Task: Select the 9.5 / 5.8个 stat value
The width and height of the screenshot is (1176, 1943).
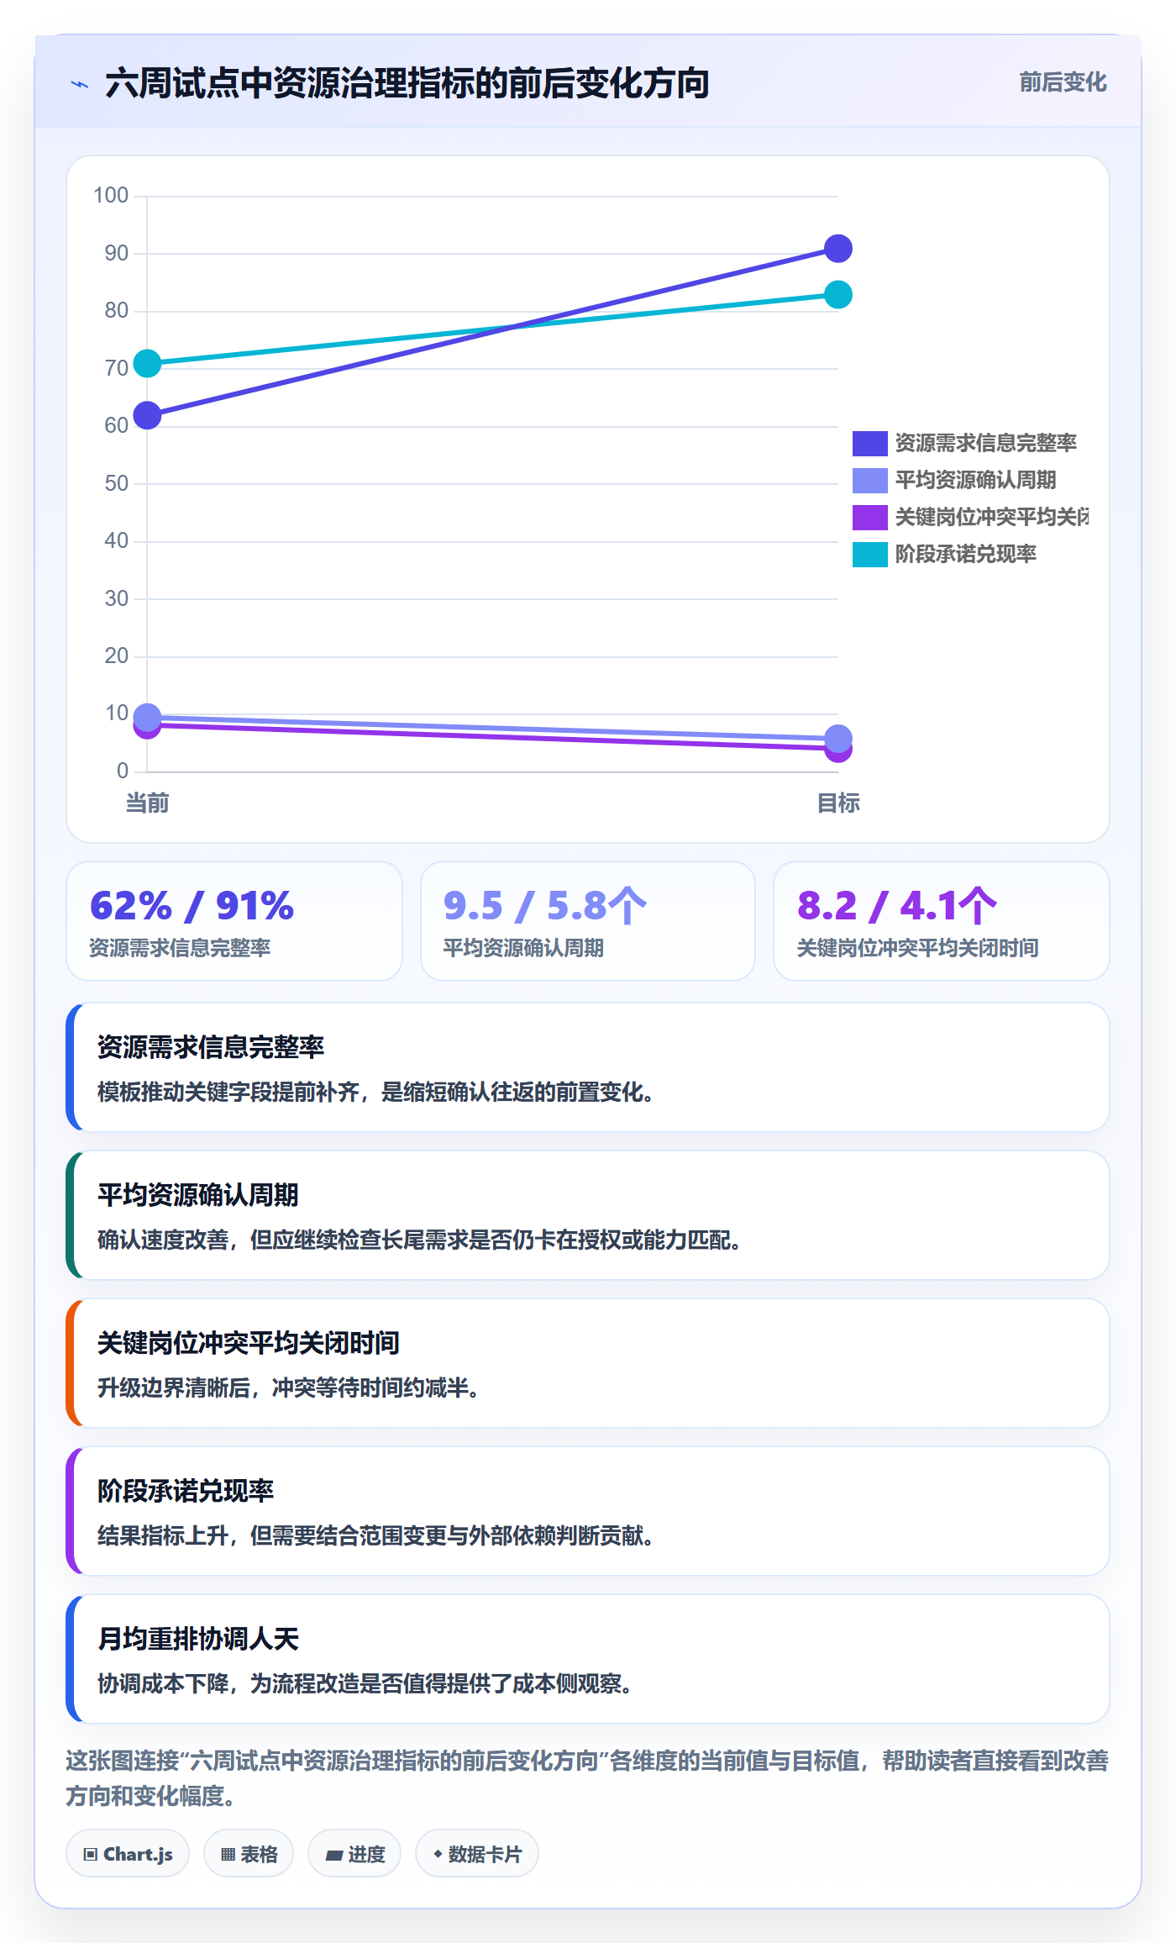Action: tap(545, 906)
